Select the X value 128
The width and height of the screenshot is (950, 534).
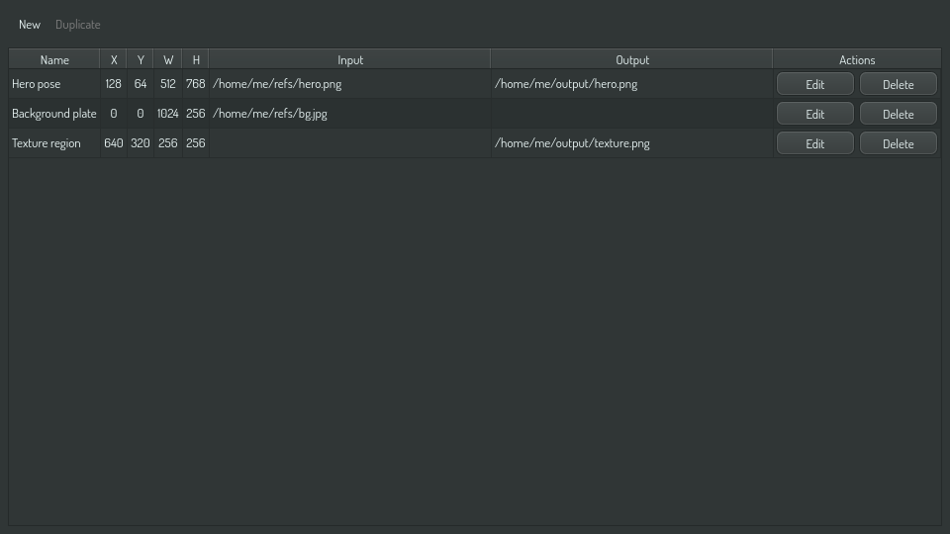pos(113,84)
